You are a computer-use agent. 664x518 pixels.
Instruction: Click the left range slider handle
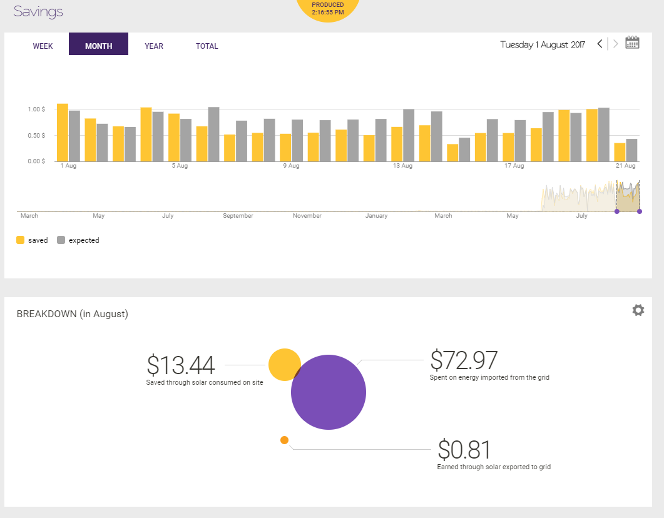[x=616, y=211]
